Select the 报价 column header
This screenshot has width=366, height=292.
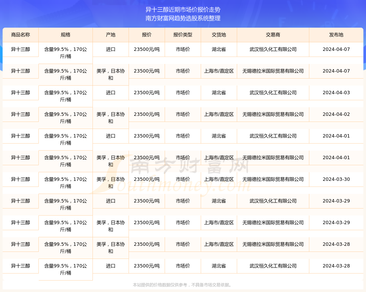click(x=147, y=35)
